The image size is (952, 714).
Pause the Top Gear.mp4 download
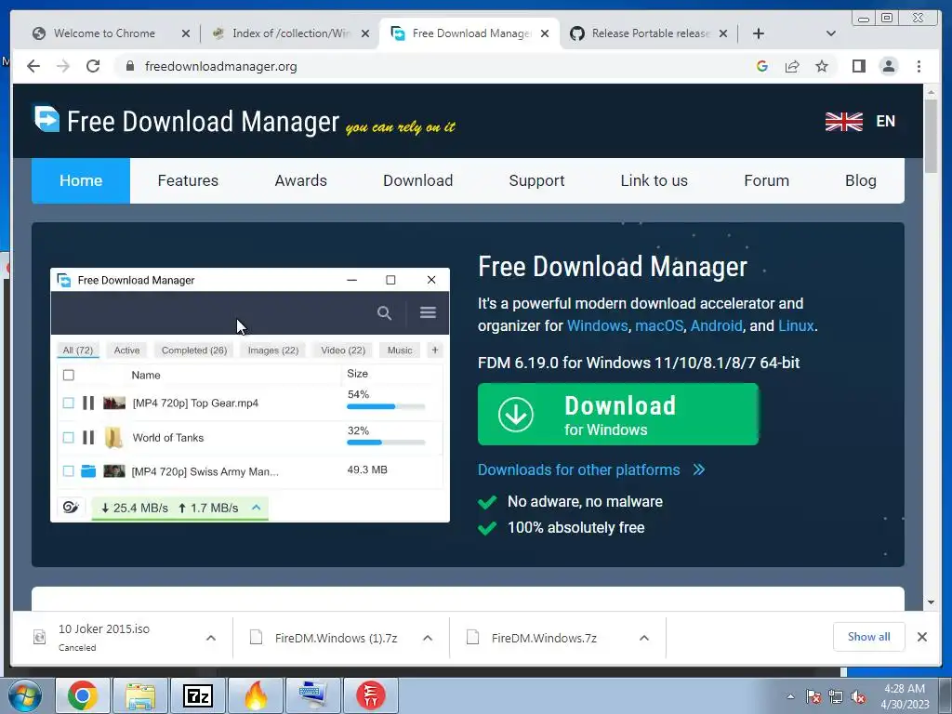pyautogui.click(x=88, y=403)
